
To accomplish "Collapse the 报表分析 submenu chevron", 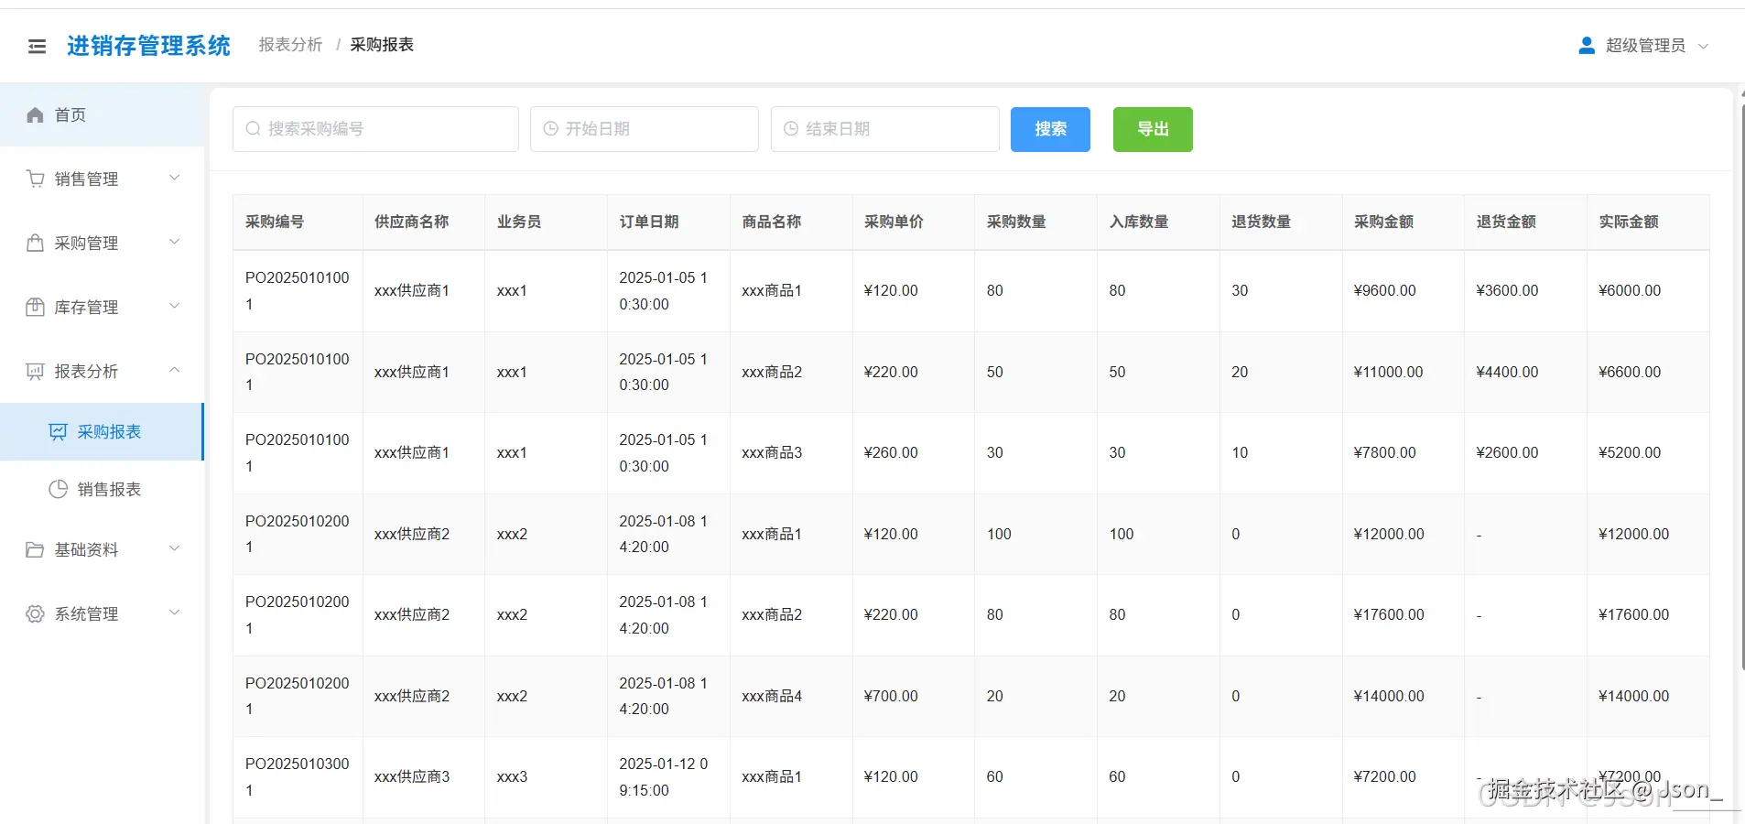I will tap(174, 370).
